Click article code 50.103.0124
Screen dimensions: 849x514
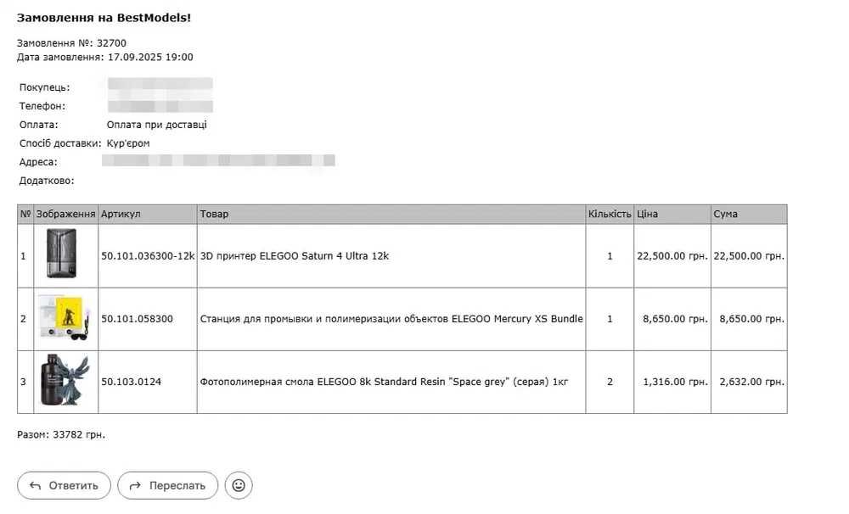[x=131, y=382]
